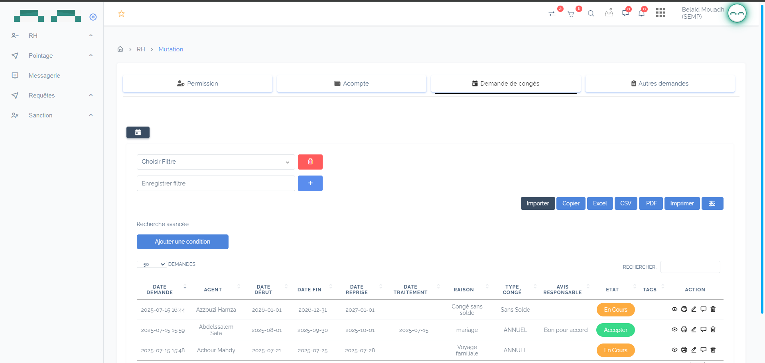Click Ajouter une condition button

pyautogui.click(x=183, y=242)
